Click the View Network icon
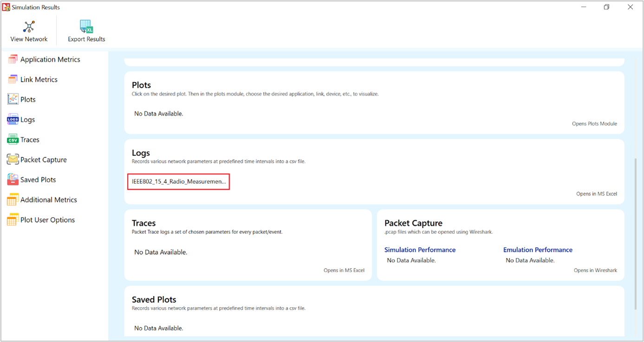This screenshot has height=342, width=644. (x=29, y=26)
